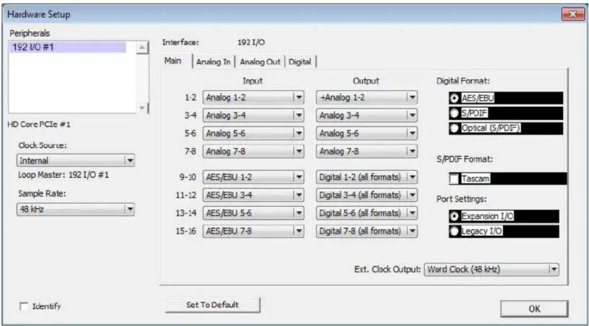Viewport: 589px width, 326px height.
Task: Switch to the Analog In tab
Action: coord(214,62)
